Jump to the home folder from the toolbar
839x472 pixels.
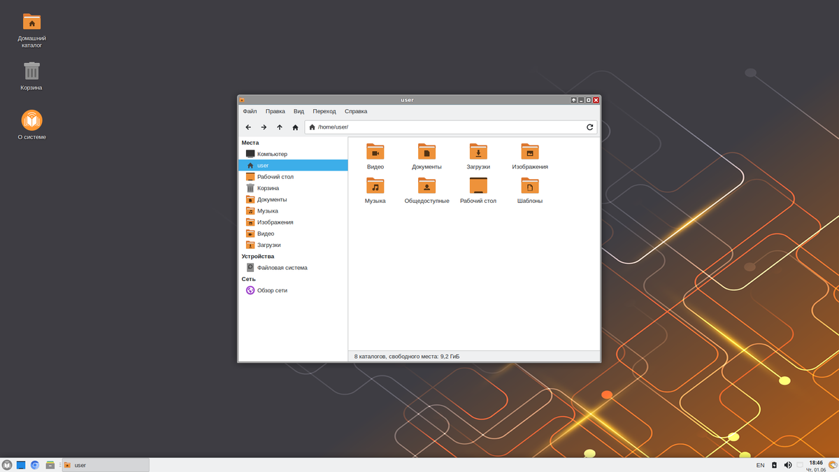coord(295,127)
